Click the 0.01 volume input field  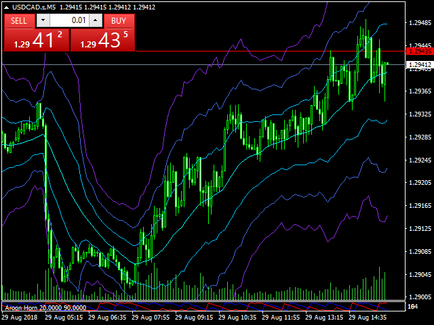coord(69,20)
